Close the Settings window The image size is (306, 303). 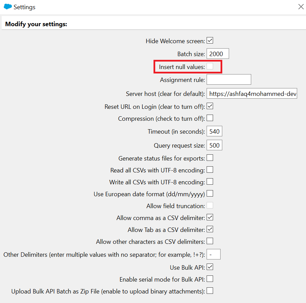(301, 6)
